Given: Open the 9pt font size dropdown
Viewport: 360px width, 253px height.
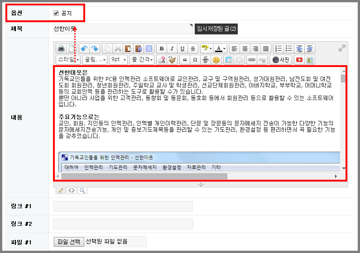Looking at the screenshot, I should (x=119, y=60).
